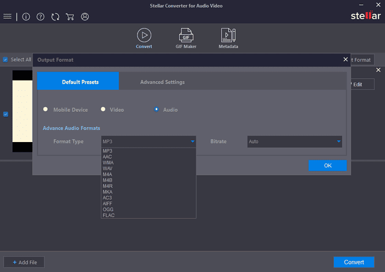
Task: Open the hamburger menu icon
Action: pyautogui.click(x=8, y=17)
